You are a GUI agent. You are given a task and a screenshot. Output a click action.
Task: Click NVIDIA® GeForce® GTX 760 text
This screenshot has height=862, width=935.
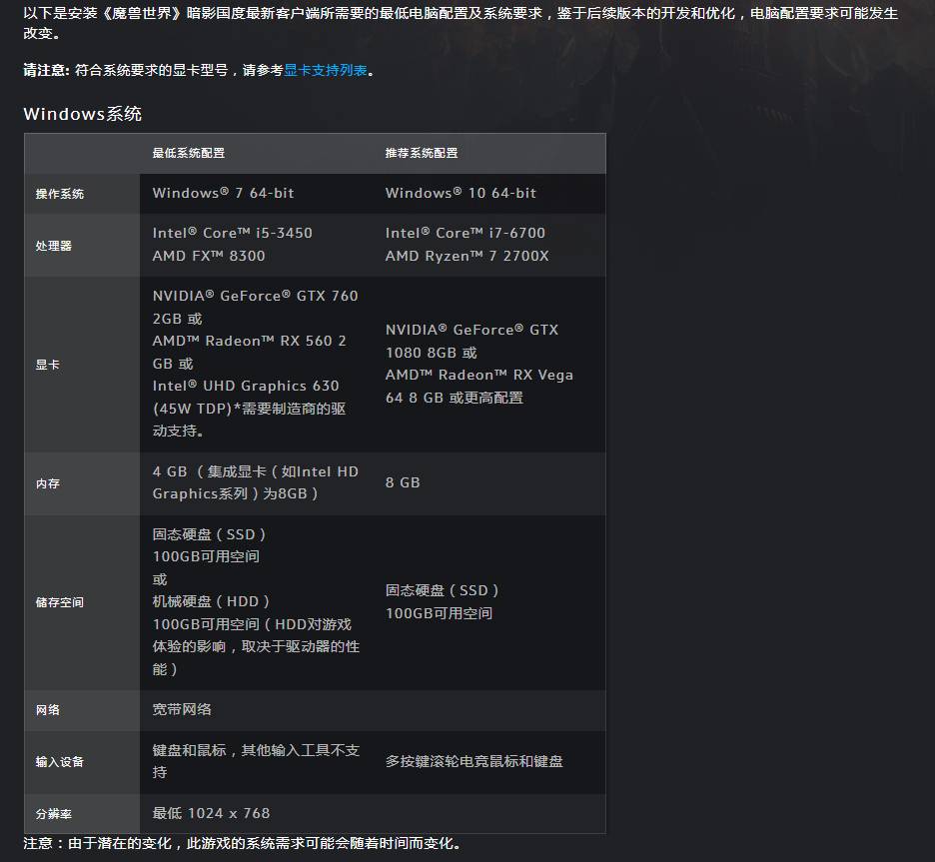pyautogui.click(x=255, y=296)
